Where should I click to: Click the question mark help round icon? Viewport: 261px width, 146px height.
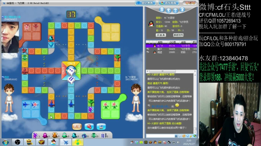tap(175, 11)
